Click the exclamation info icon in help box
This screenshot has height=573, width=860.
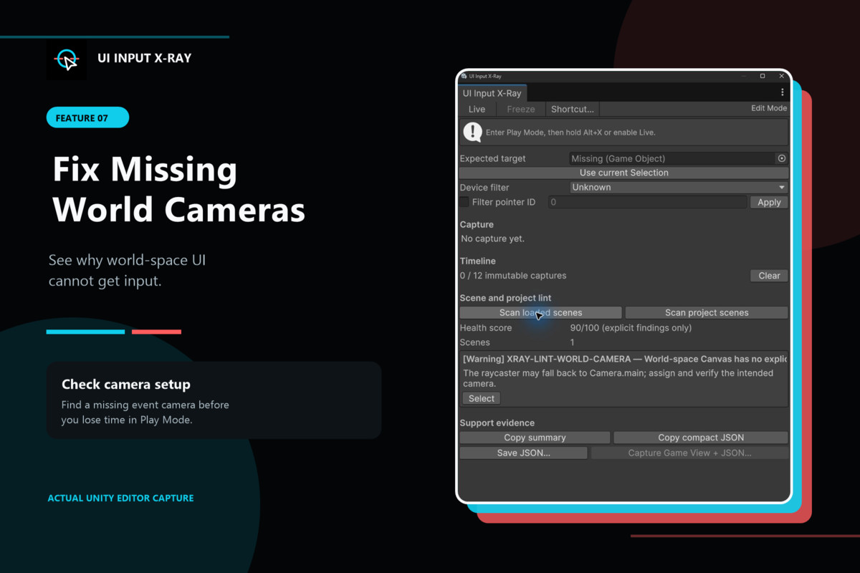click(x=472, y=132)
